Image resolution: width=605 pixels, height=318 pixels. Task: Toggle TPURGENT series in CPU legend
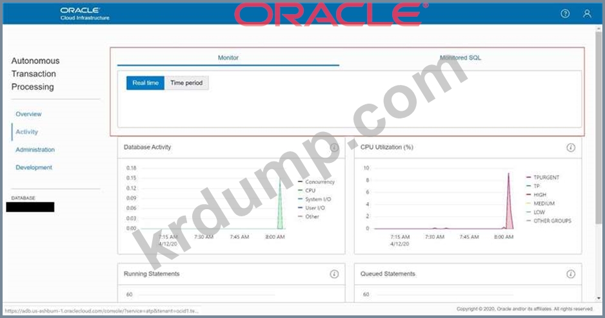point(542,178)
